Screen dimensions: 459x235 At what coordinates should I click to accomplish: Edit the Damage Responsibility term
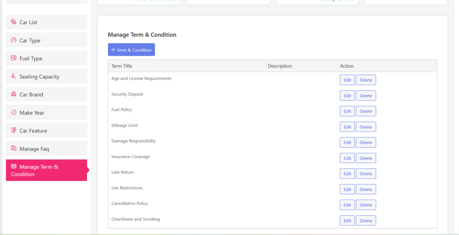point(347,142)
